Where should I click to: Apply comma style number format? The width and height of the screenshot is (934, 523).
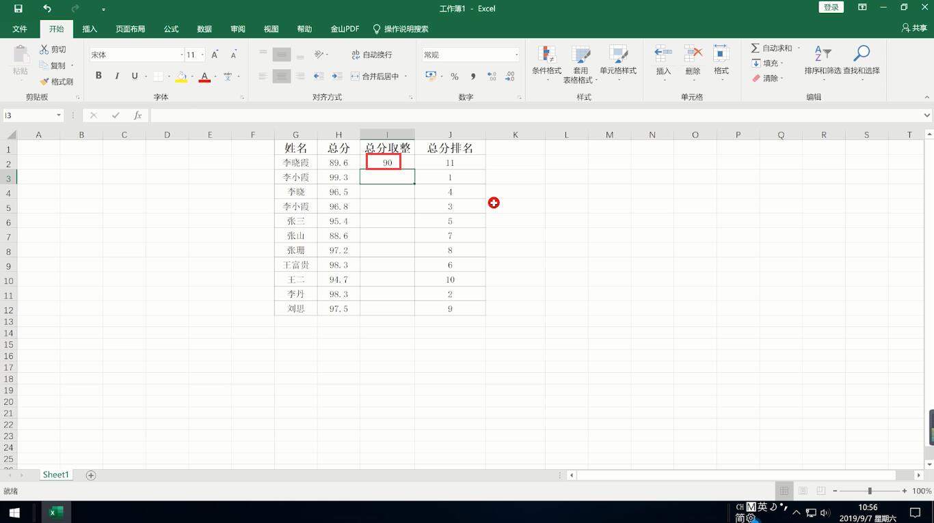point(473,76)
